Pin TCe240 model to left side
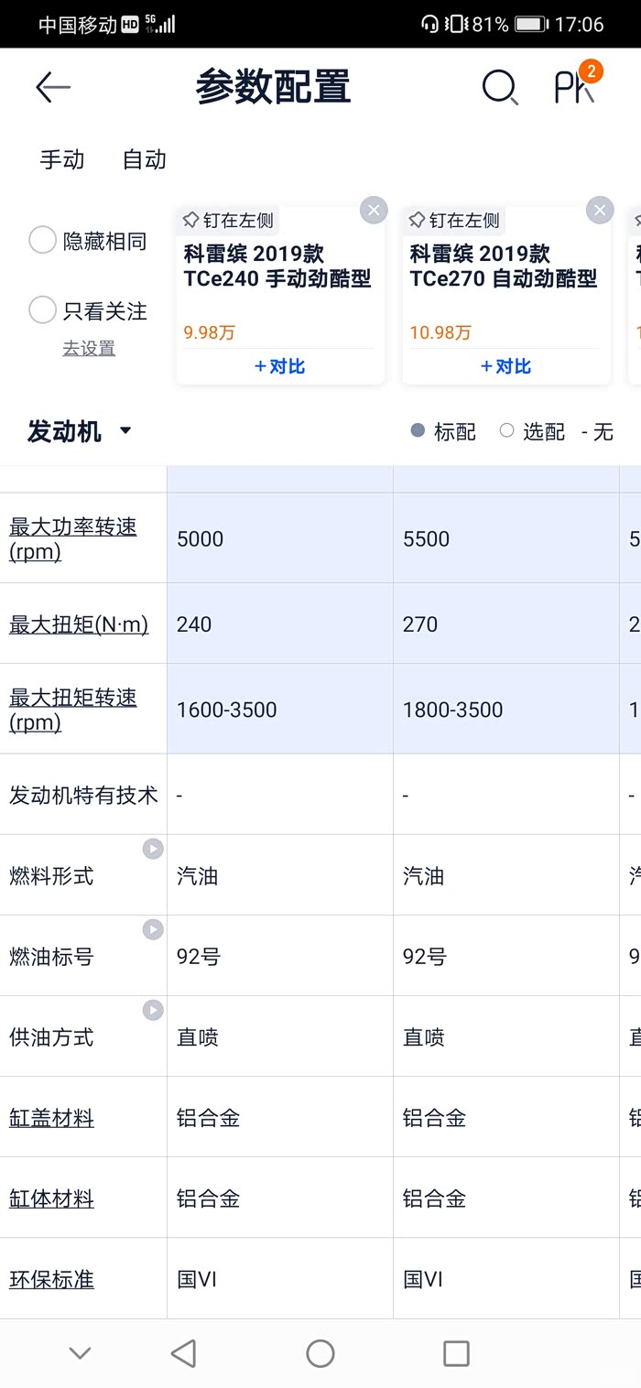This screenshot has height=1388, width=641. (228, 221)
